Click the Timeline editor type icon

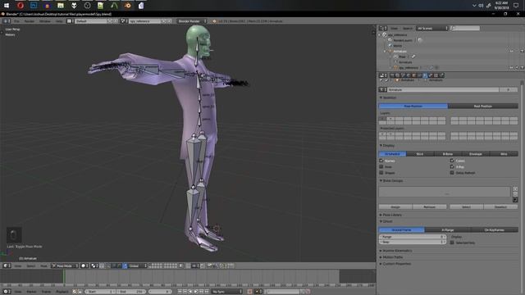[x=7, y=292]
